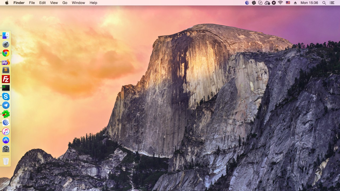The width and height of the screenshot is (340, 191).
Task: Open Skype from the Dock
Action: click(6, 97)
